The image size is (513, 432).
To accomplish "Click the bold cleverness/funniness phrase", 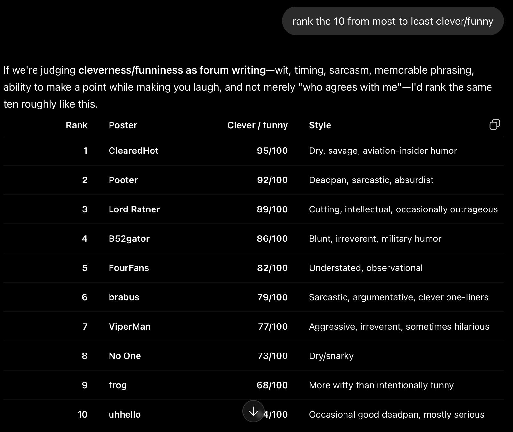I will tap(172, 70).
